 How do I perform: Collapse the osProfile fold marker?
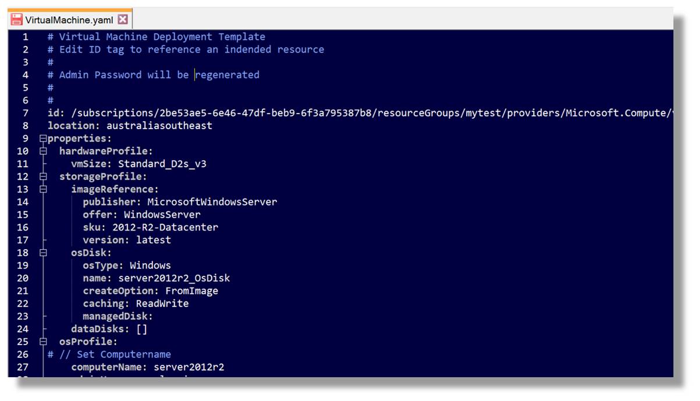(43, 342)
